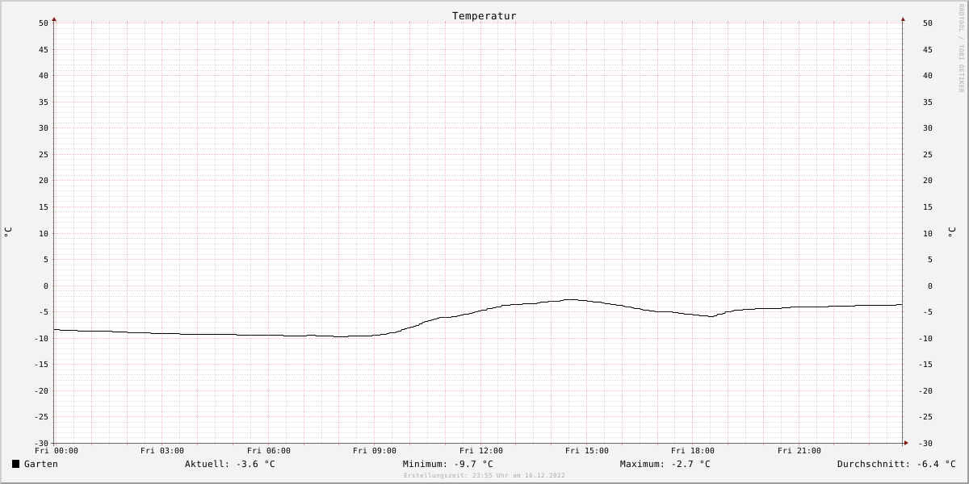Click the Minimum: -9.7 °C value
The image size is (969, 484).
click(x=448, y=464)
